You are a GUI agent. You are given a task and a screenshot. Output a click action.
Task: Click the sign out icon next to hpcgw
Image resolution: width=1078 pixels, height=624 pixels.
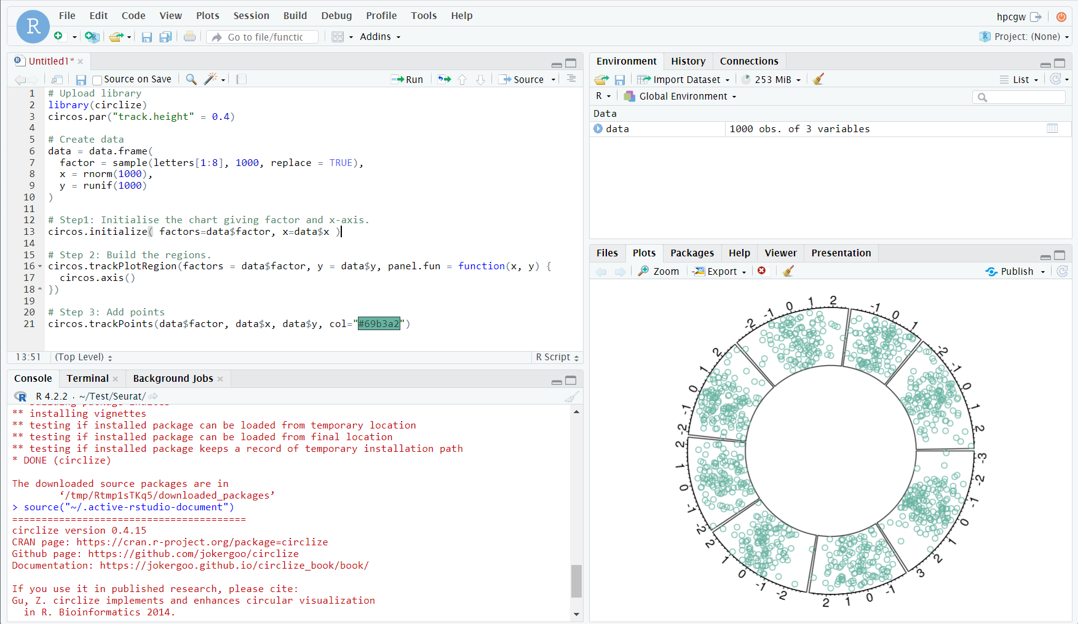click(x=1036, y=17)
